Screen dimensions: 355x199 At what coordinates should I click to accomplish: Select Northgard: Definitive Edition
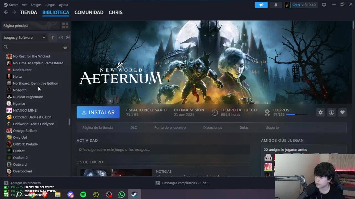35,83
